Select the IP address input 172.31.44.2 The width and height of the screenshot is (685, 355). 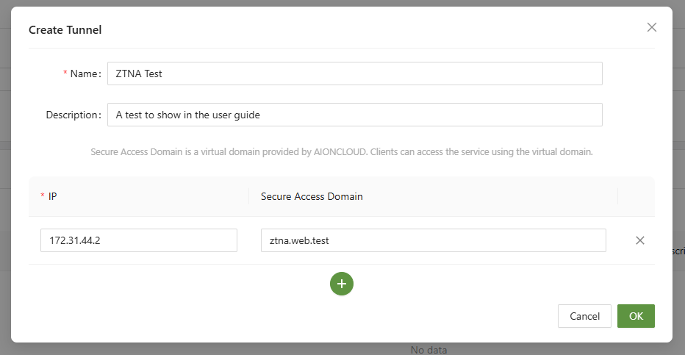[138, 240]
